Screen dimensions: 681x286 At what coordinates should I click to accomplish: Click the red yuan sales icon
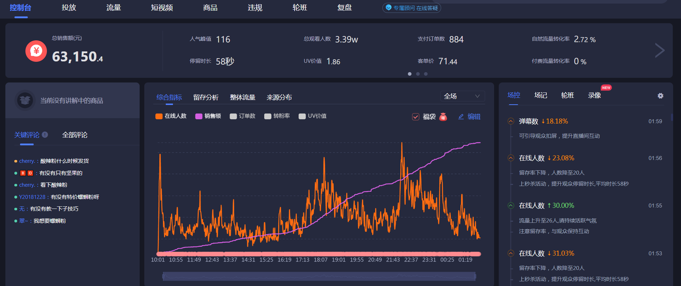click(x=36, y=51)
